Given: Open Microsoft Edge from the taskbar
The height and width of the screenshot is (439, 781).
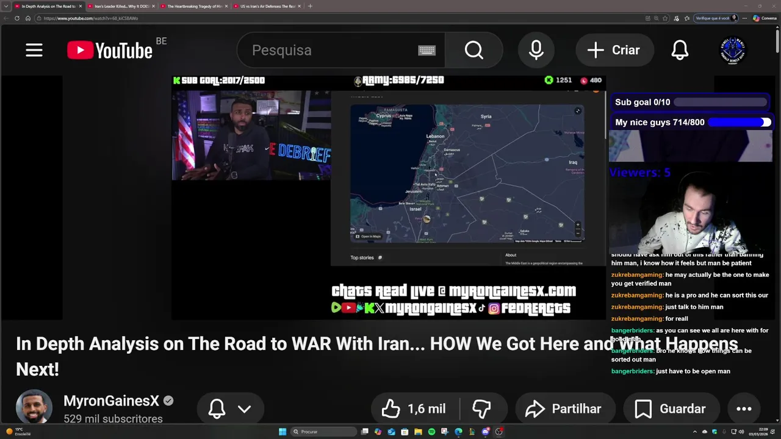Looking at the screenshot, I should click(458, 432).
